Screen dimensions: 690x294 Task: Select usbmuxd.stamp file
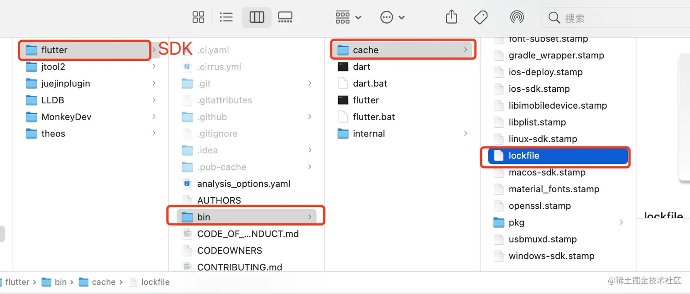point(558,239)
